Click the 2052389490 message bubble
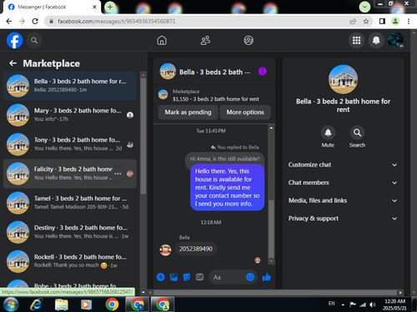This screenshot has height=312, width=417. 196,249
